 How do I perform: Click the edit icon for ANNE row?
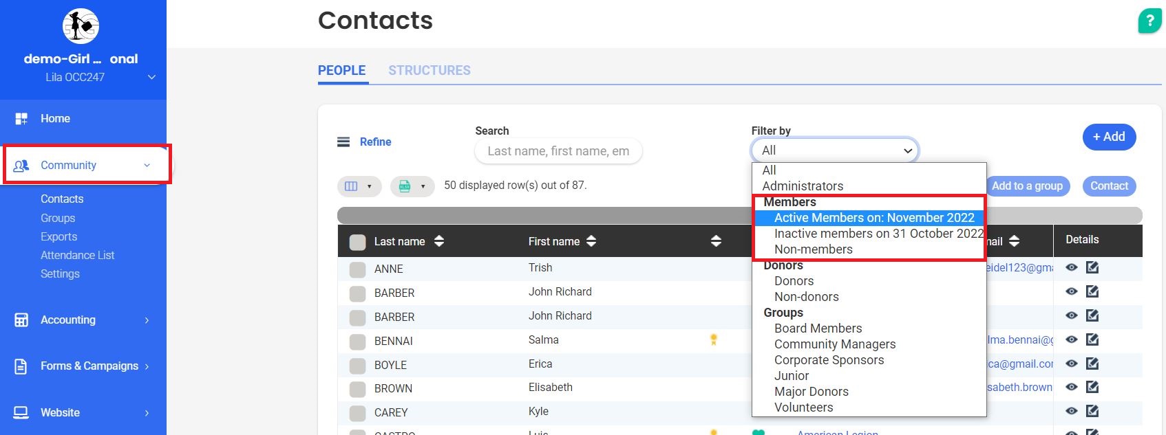pyautogui.click(x=1092, y=268)
